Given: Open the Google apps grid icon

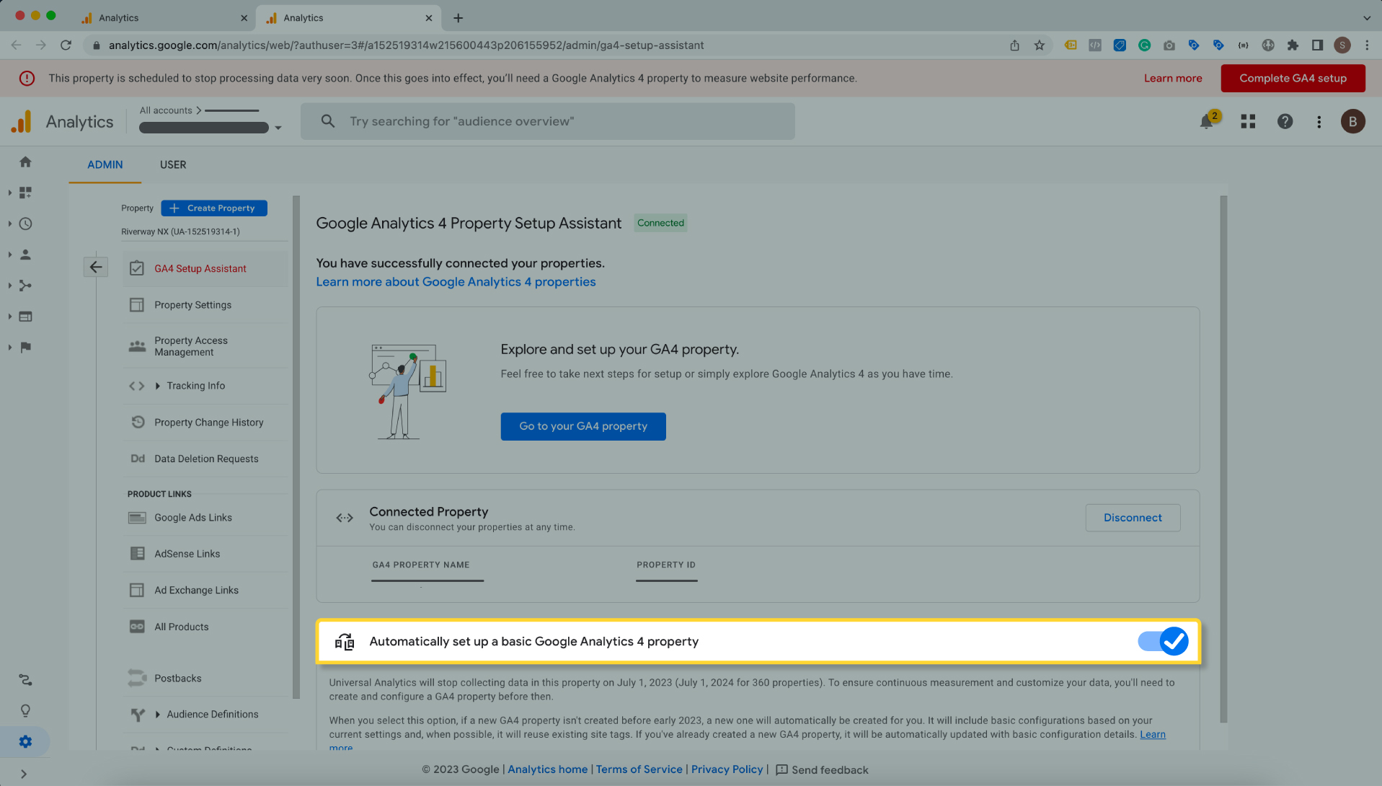Looking at the screenshot, I should [1248, 122].
